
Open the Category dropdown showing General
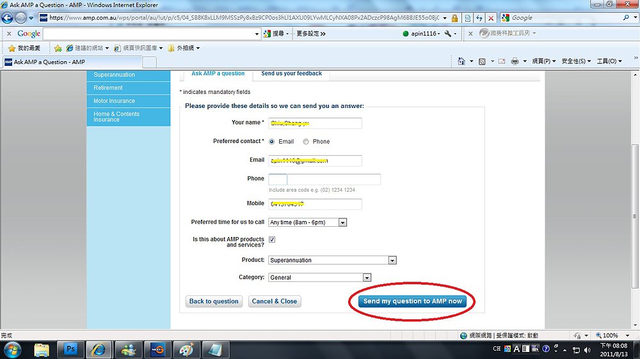point(319,277)
